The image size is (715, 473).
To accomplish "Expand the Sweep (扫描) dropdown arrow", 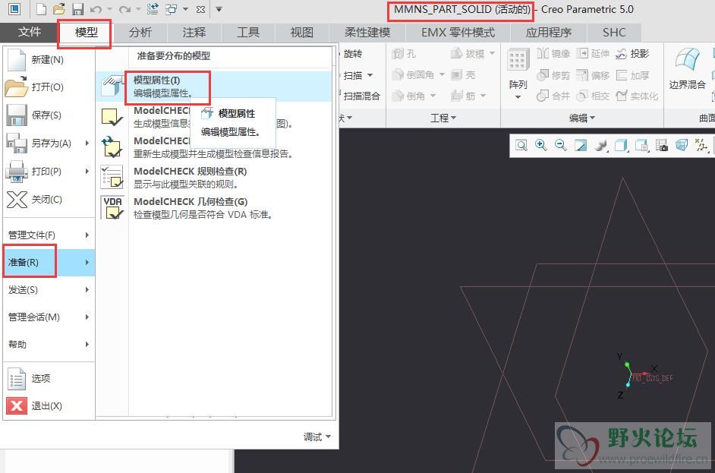I will [370, 75].
